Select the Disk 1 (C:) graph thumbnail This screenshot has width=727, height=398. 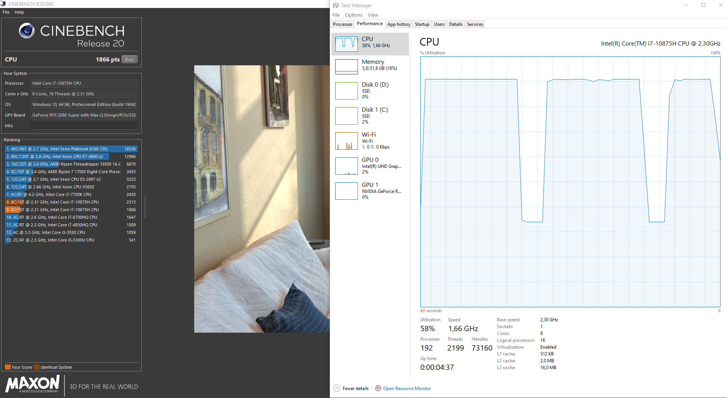coord(346,115)
